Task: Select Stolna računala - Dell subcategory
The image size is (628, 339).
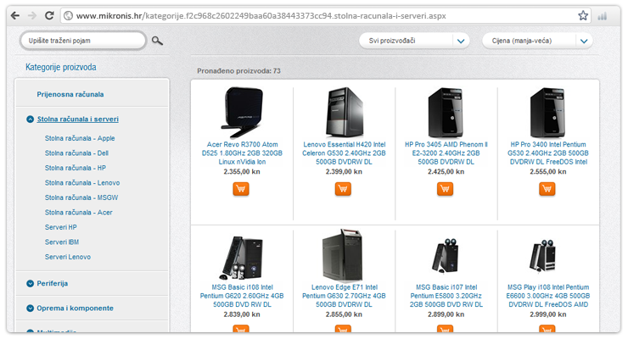Action: pyautogui.click(x=76, y=153)
